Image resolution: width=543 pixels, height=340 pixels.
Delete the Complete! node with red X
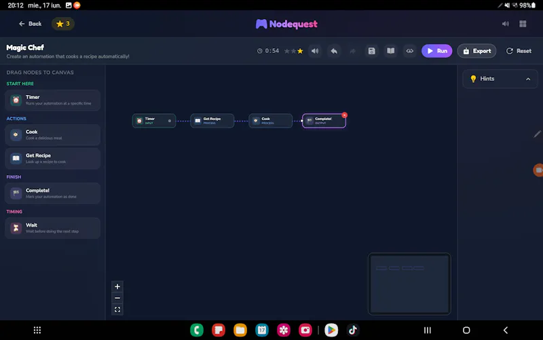[344, 115]
